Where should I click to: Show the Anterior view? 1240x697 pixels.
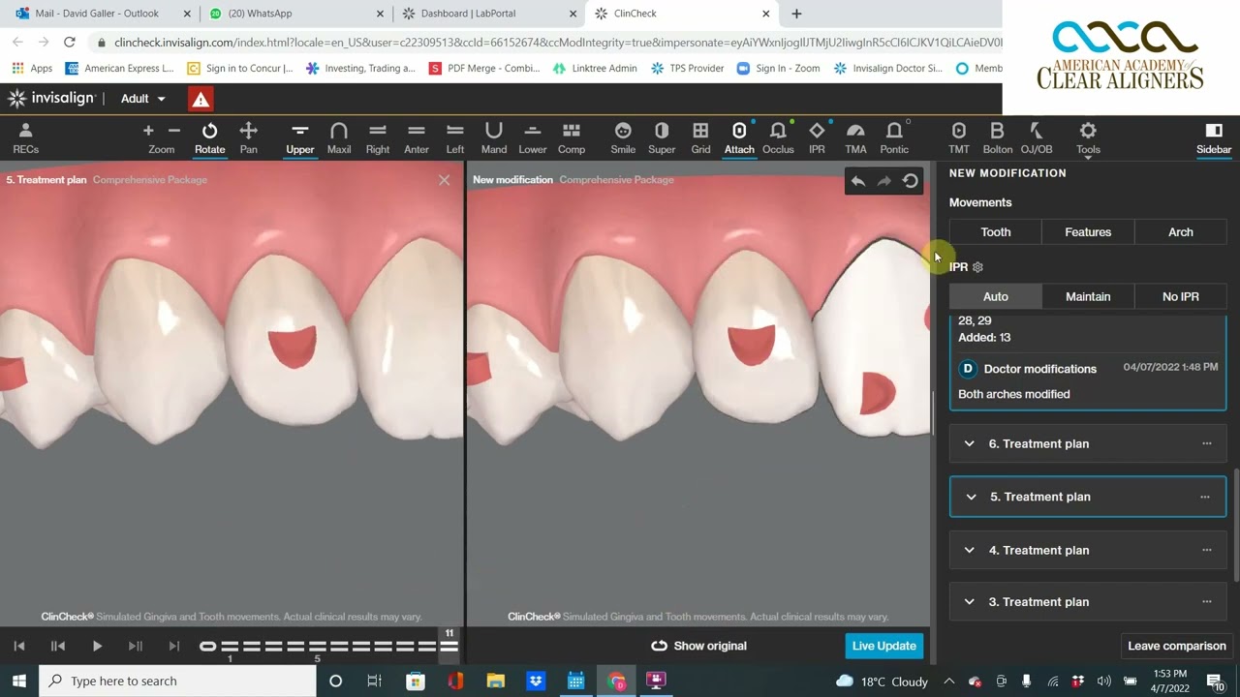[417, 137]
